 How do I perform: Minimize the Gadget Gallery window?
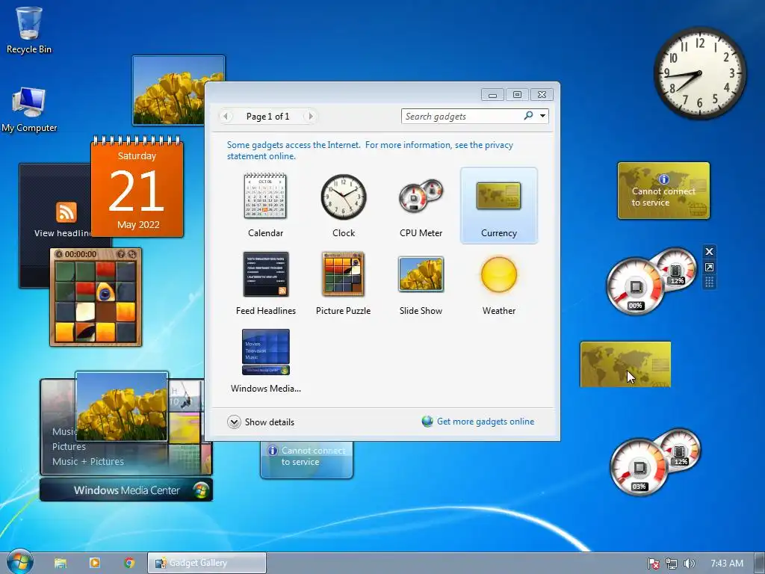(x=492, y=95)
